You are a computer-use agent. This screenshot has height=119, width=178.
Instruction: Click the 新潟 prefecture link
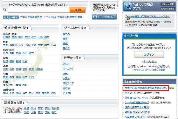pyautogui.click(x=5, y=53)
